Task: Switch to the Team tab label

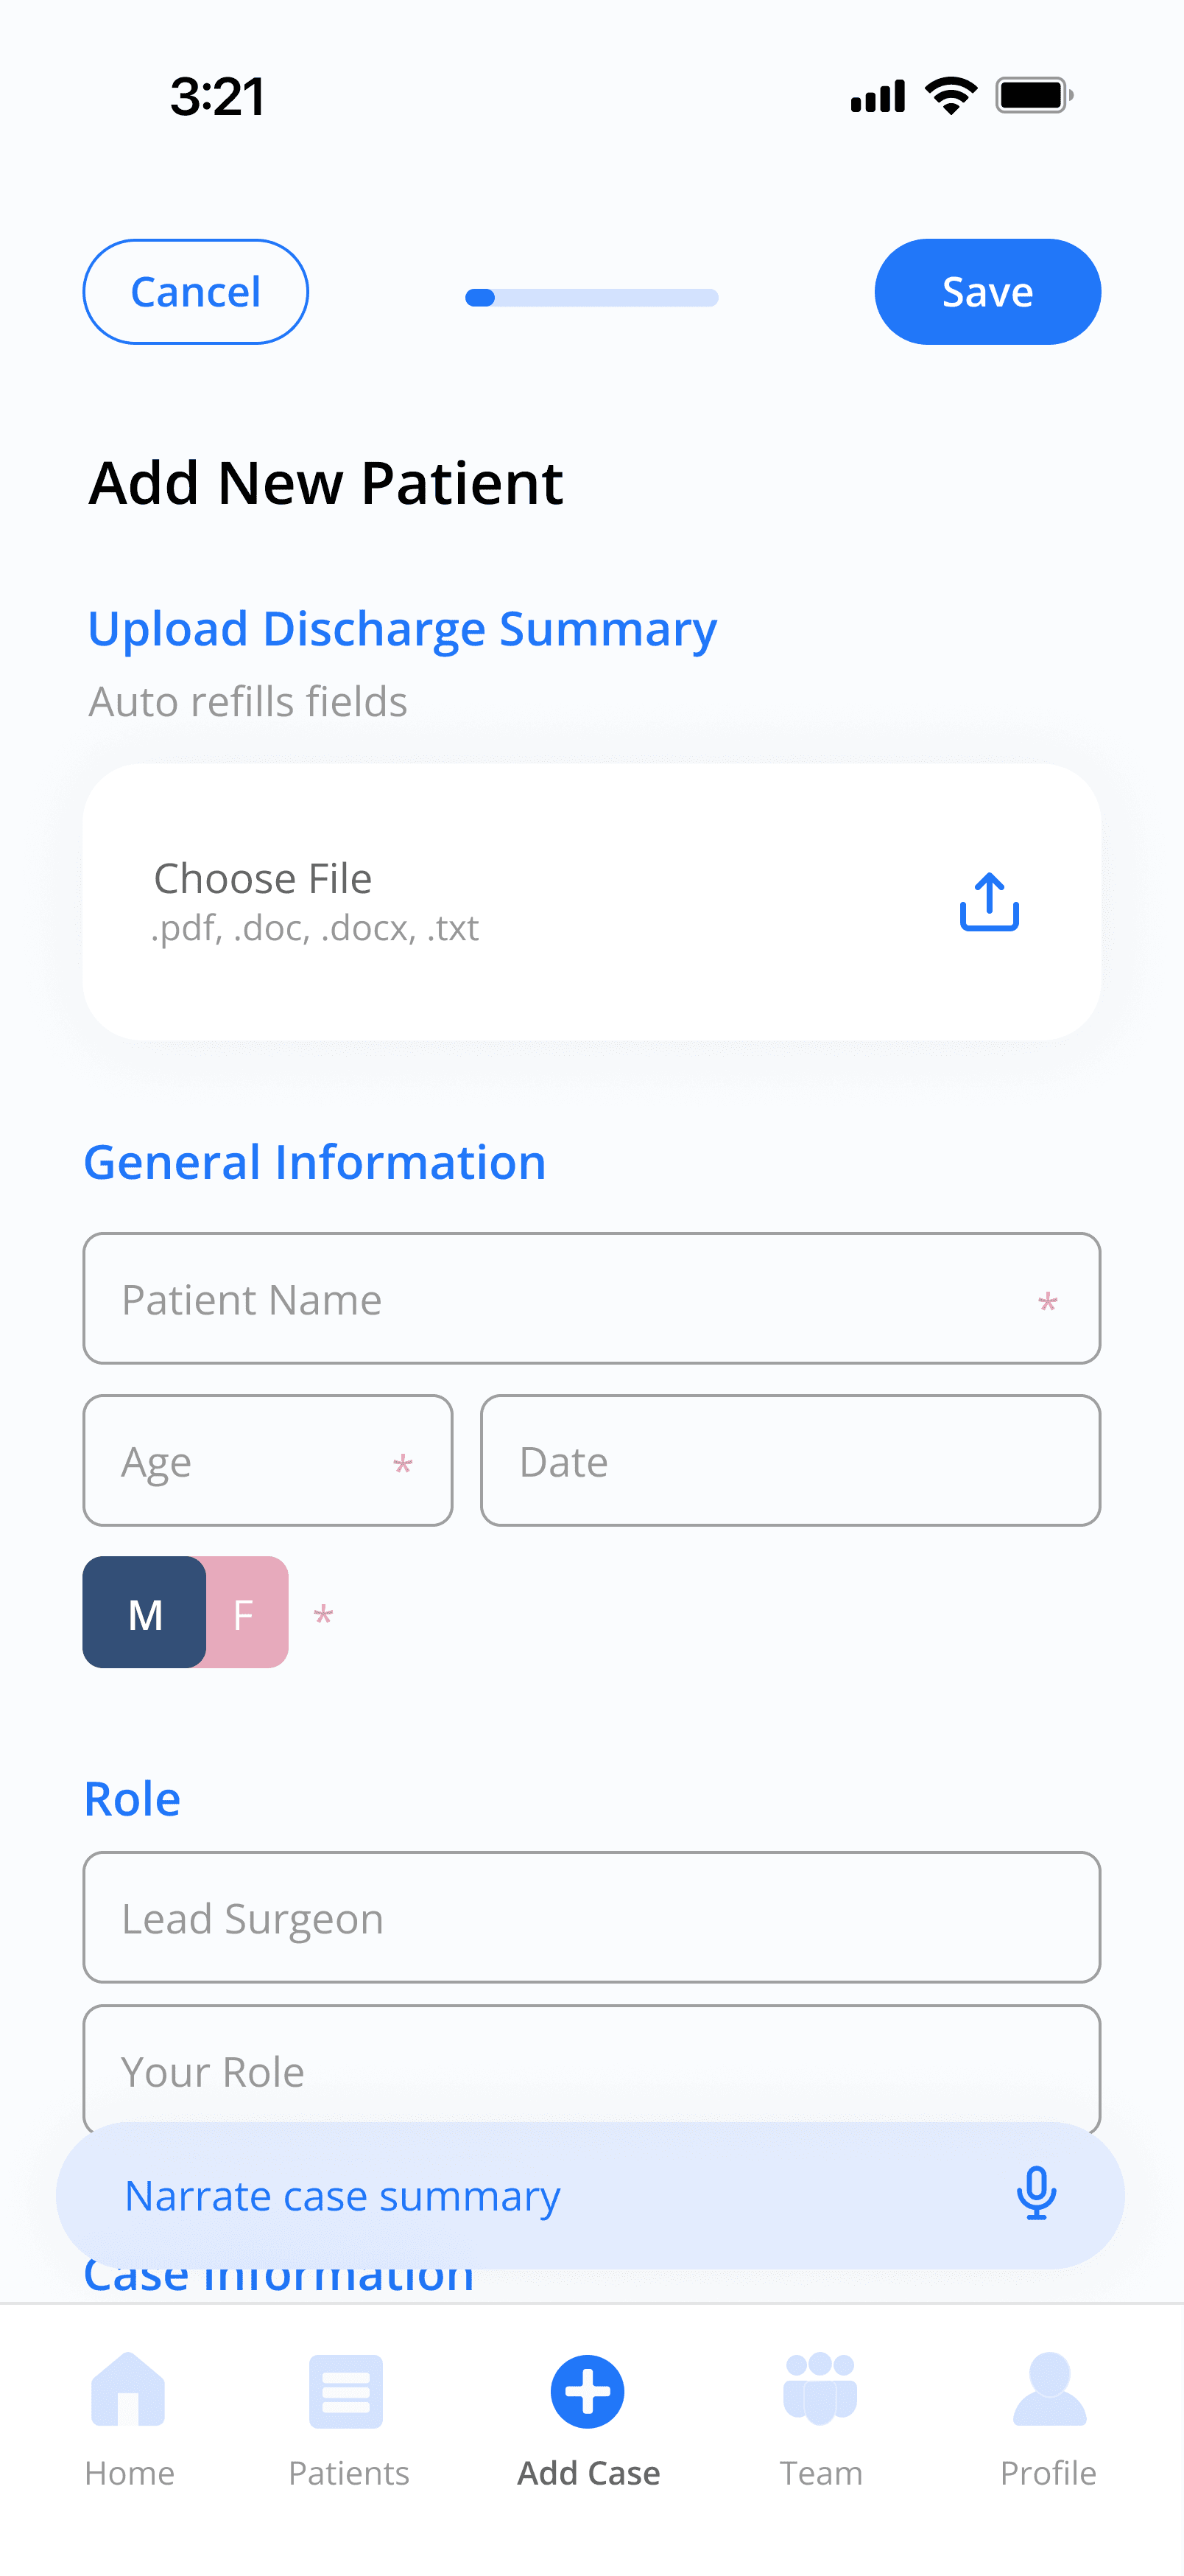Action: click(x=820, y=2473)
